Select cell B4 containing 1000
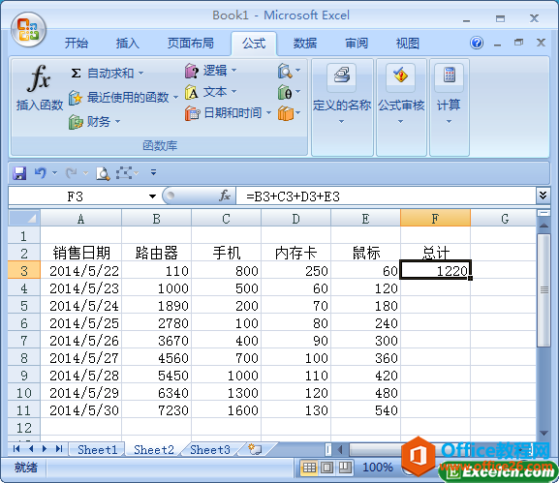Viewport: 559px width, 483px height. pos(157,288)
